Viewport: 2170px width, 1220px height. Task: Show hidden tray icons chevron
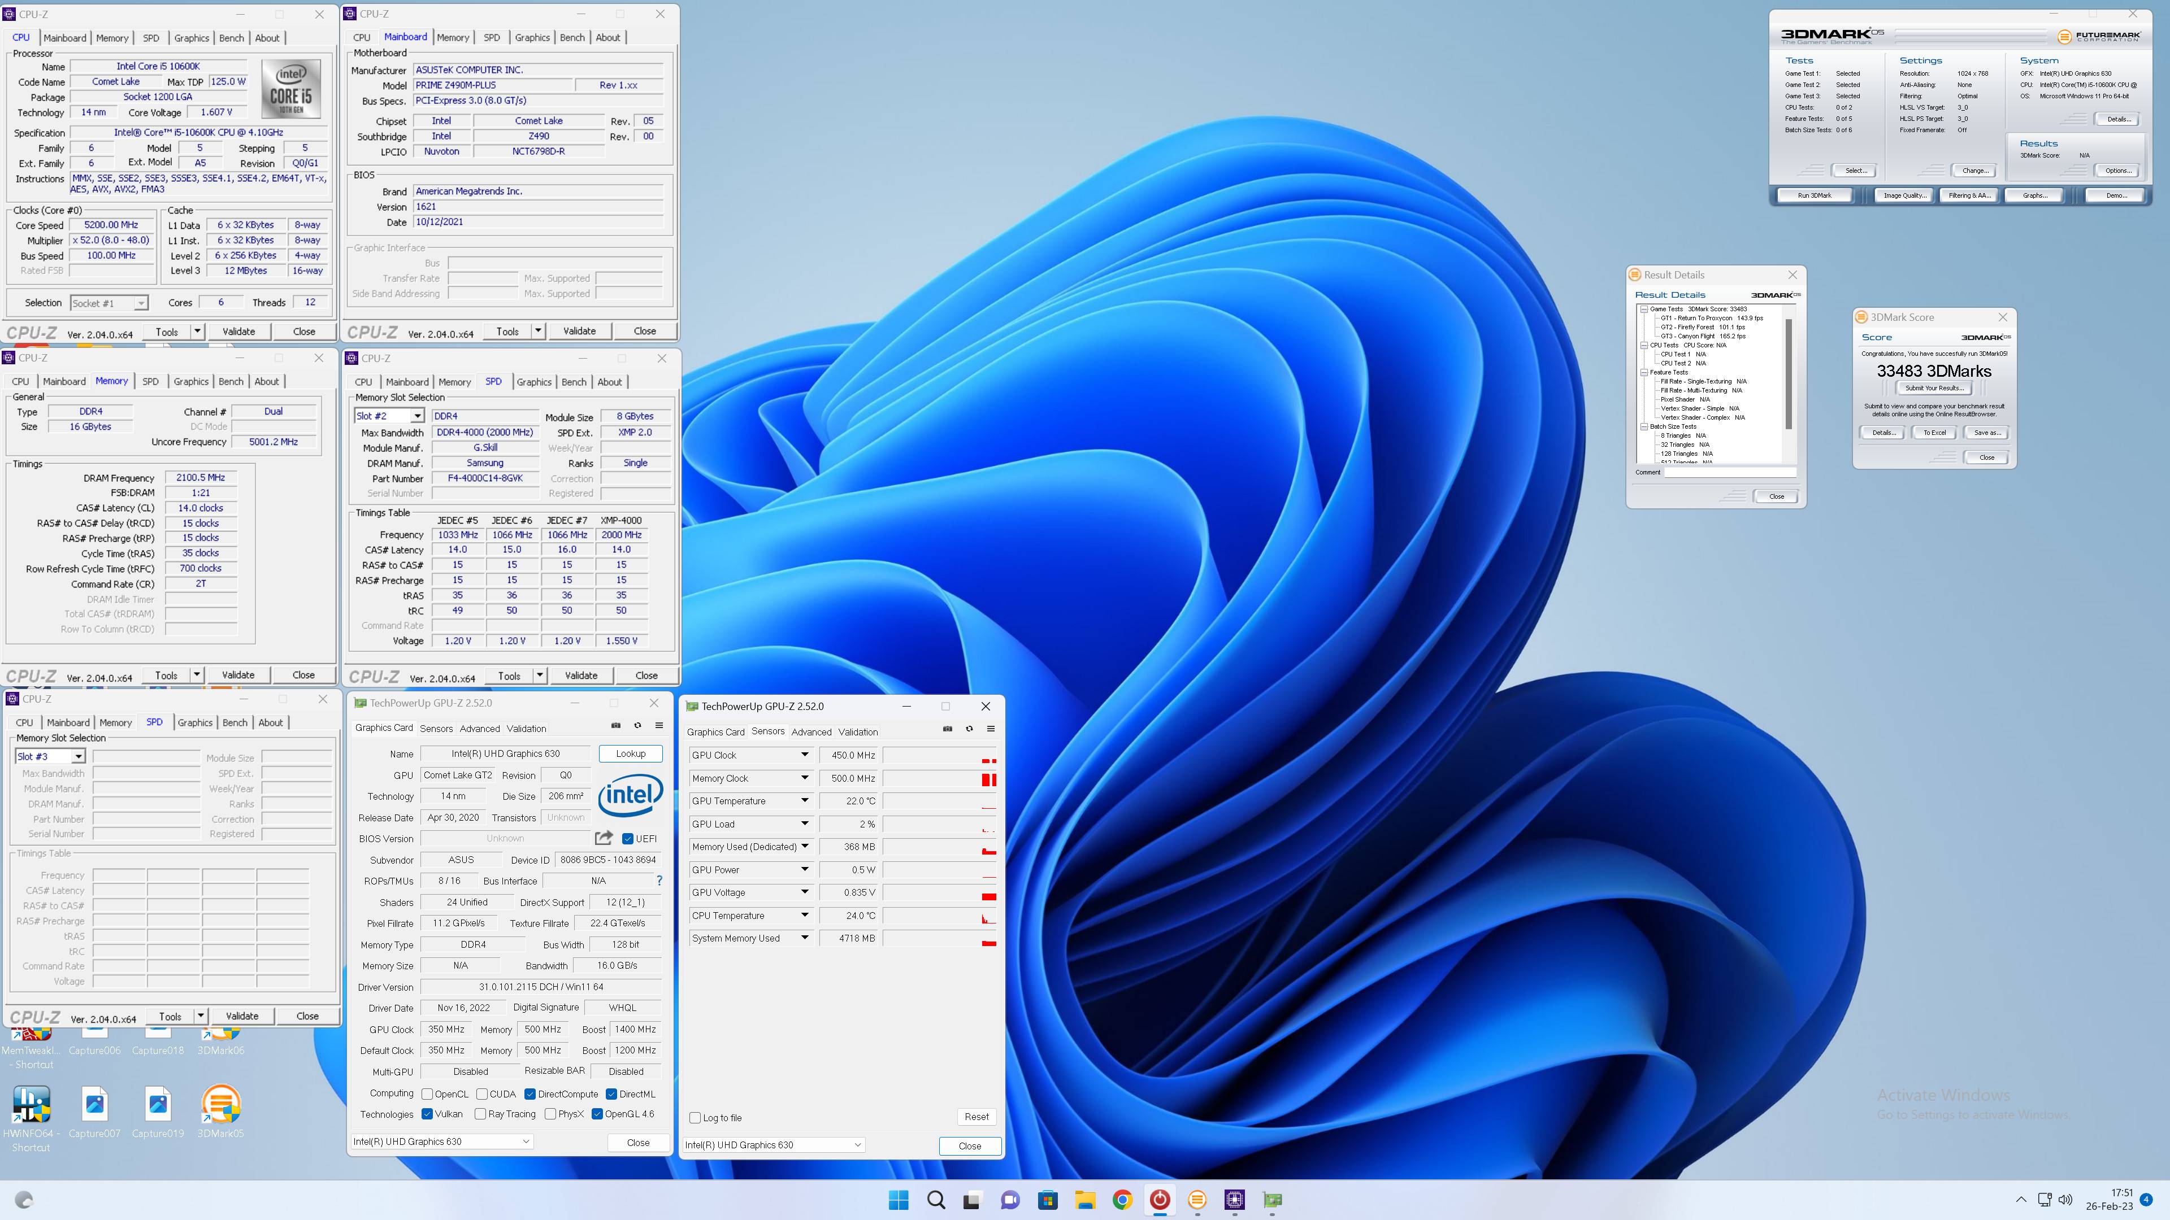point(2021,1200)
